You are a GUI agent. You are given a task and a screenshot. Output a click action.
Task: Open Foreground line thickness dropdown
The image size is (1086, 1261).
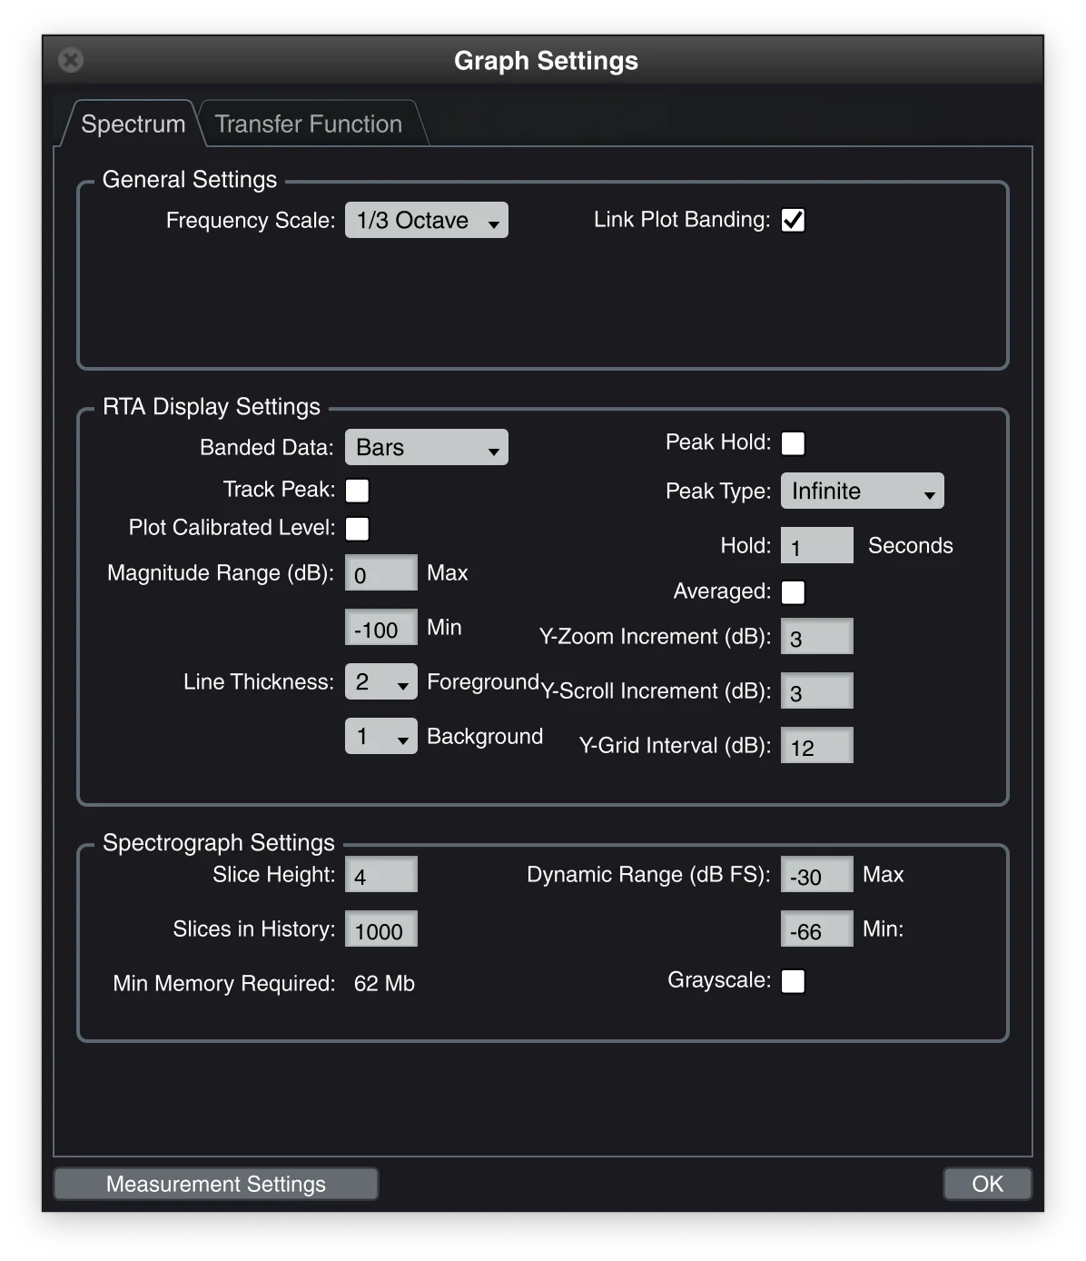[x=380, y=682]
